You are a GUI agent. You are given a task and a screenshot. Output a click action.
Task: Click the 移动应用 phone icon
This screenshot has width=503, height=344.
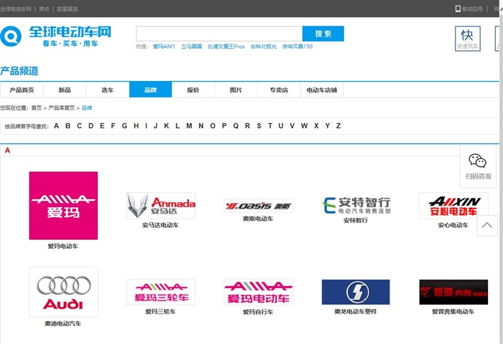pyautogui.click(x=458, y=9)
